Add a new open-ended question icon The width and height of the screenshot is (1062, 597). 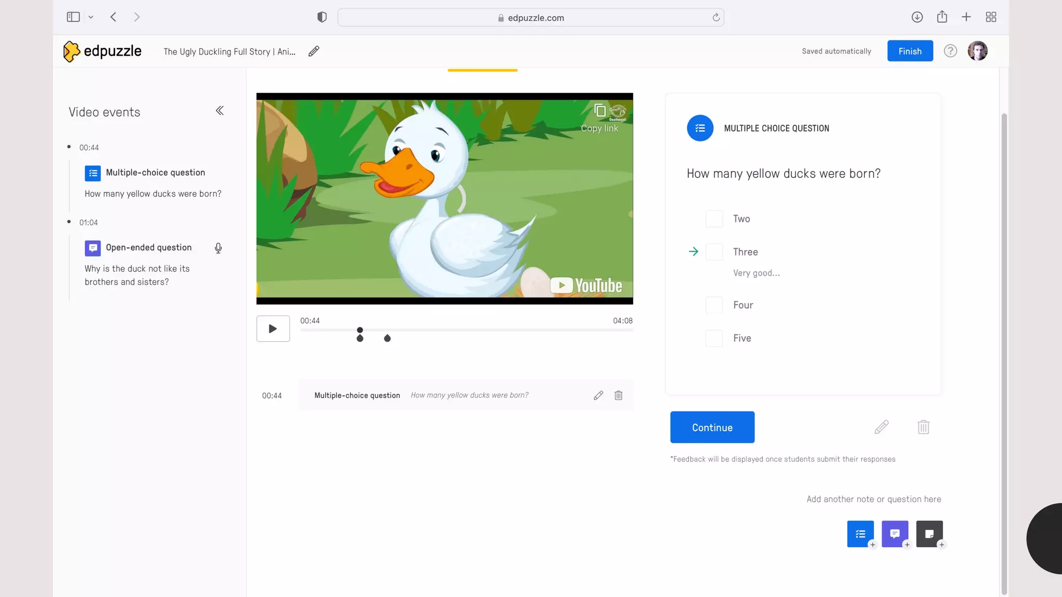895,534
